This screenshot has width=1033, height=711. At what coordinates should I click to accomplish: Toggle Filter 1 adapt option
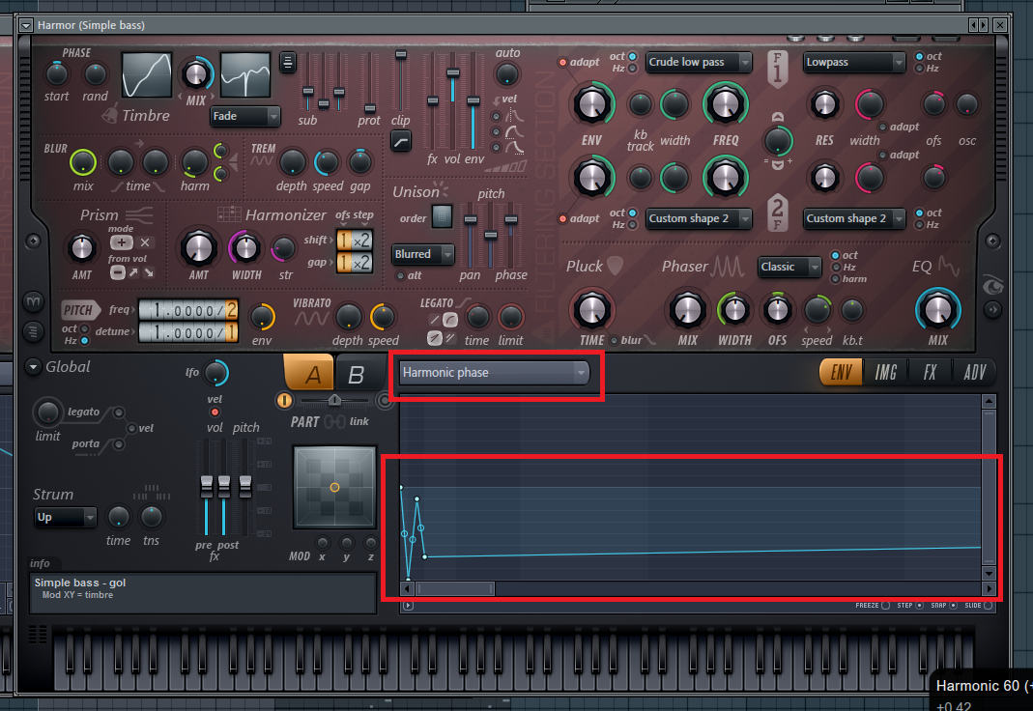562,62
